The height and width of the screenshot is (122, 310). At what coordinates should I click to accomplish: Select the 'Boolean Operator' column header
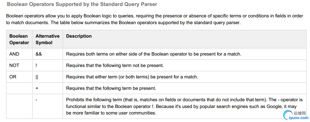click(19, 39)
